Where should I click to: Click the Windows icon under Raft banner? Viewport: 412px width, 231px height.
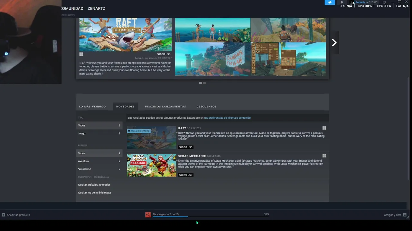81,54
